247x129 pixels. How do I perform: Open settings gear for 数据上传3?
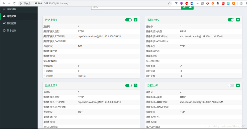pyautogui.click(x=135, y=85)
